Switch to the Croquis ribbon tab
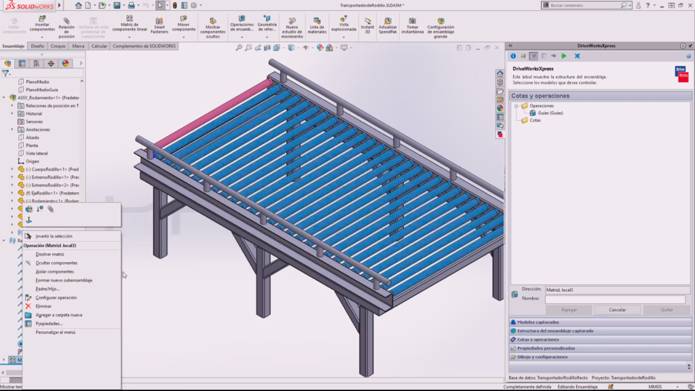This screenshot has height=391, width=695. (x=58, y=46)
